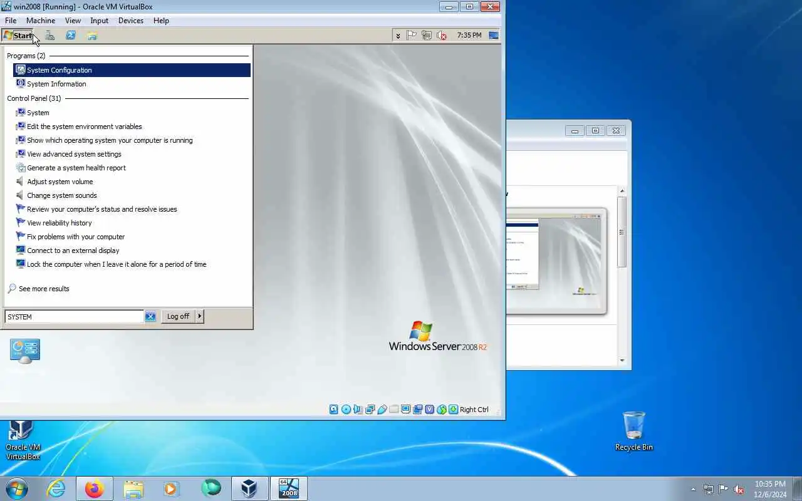The image size is (802, 501).
Task: Open Windows Explorer in guest taskbar
Action: [92, 36]
